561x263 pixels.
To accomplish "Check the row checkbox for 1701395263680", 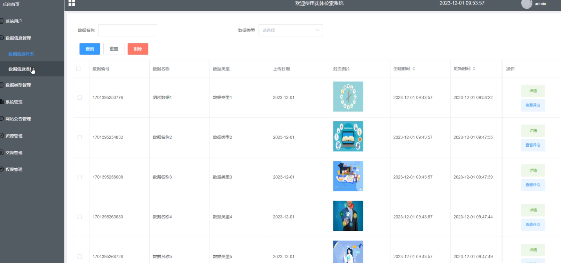I will pyautogui.click(x=80, y=217).
